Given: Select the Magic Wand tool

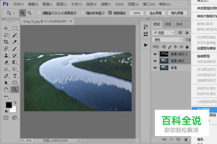Looking at the screenshot, I should point(15,35).
